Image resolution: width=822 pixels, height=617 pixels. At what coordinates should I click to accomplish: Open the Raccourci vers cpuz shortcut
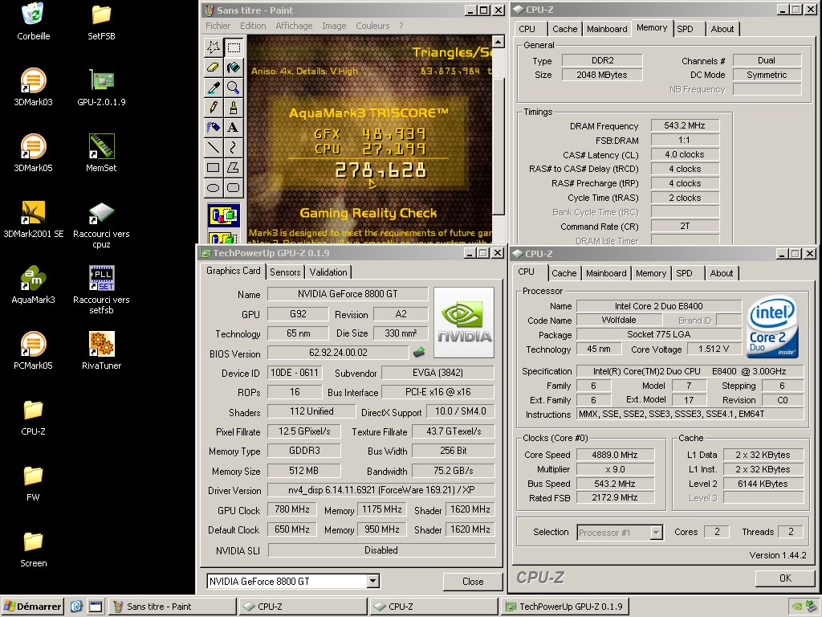101,225
